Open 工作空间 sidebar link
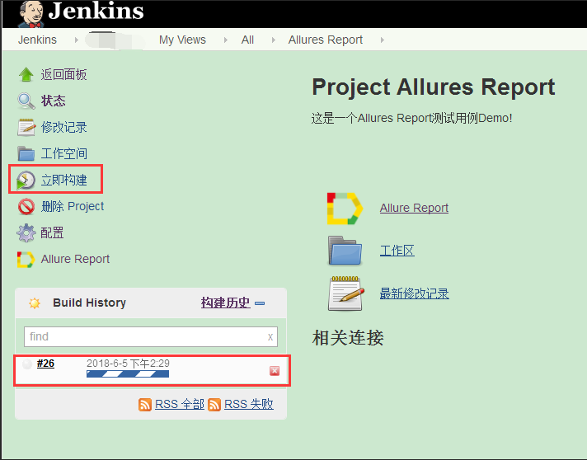This screenshot has height=460, width=587. (64, 153)
